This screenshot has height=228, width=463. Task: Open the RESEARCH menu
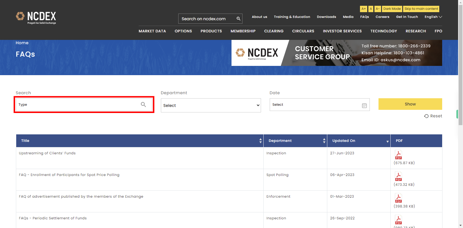pyautogui.click(x=416, y=31)
